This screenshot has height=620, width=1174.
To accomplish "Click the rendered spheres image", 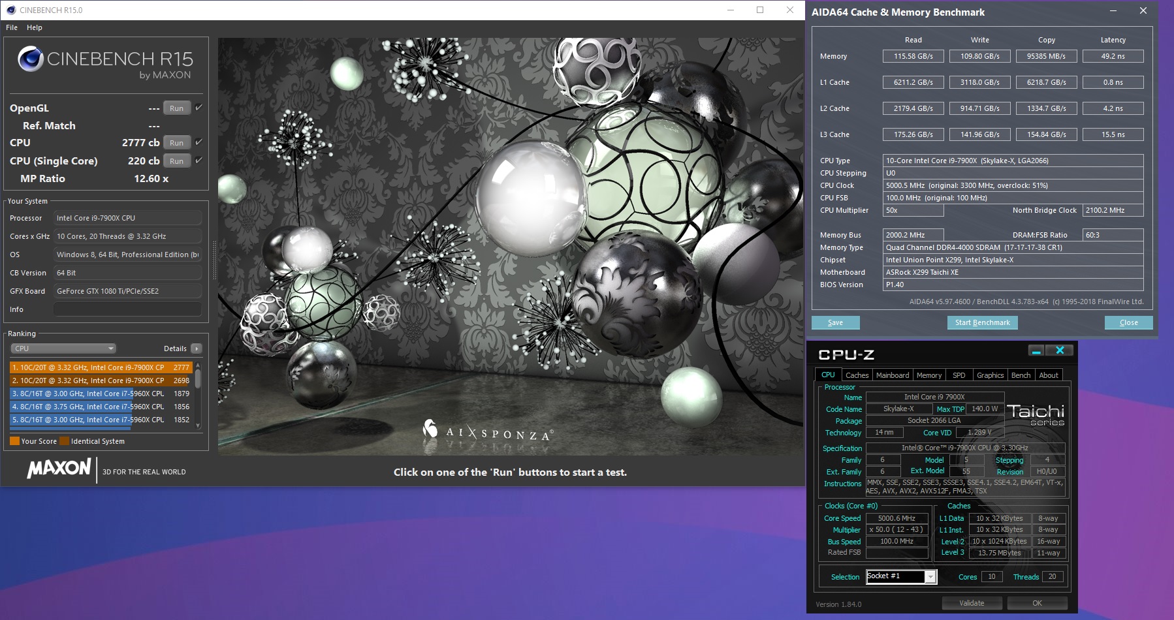I will [x=511, y=246].
